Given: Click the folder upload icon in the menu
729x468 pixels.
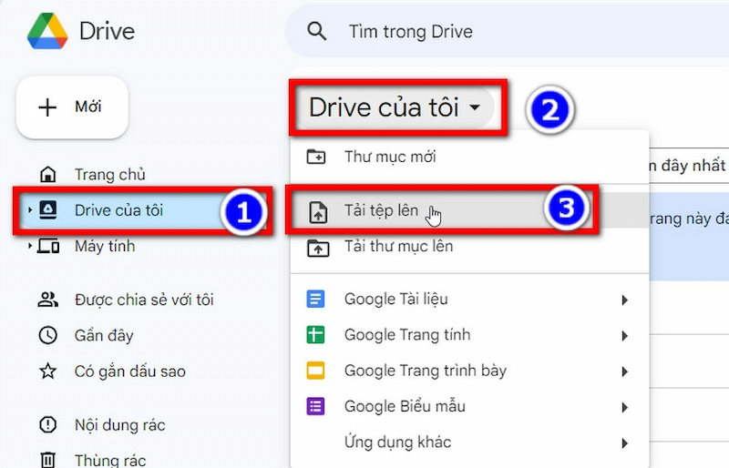Looking at the screenshot, I should 318,248.
